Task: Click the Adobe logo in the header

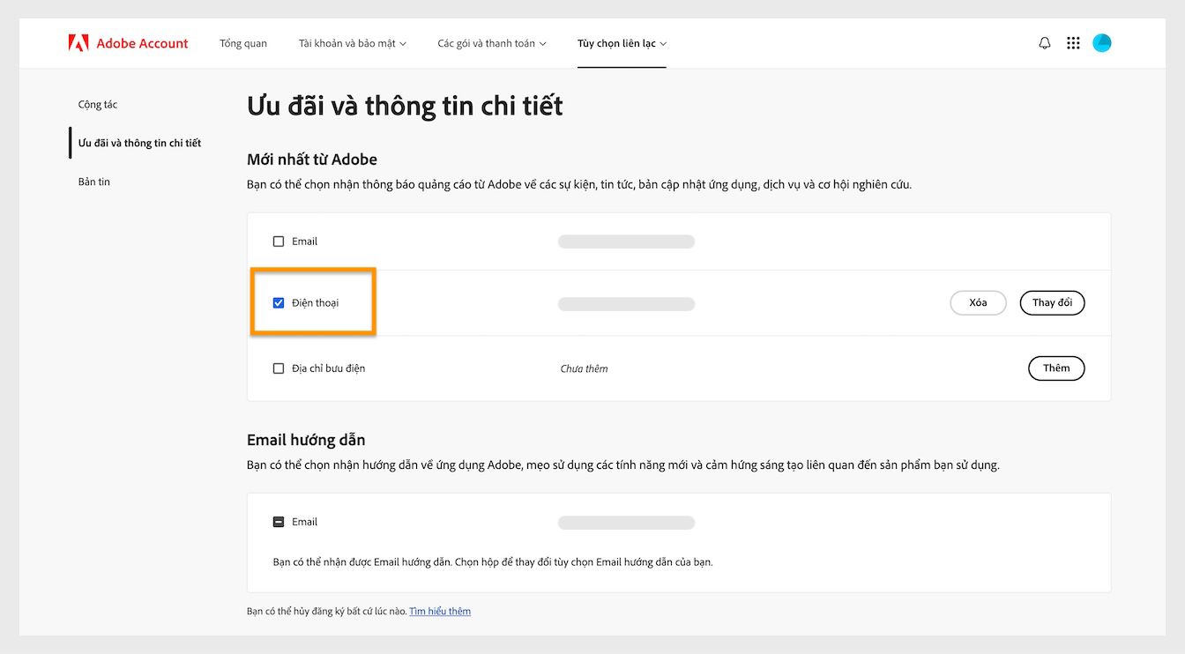Action: pyautogui.click(x=78, y=42)
